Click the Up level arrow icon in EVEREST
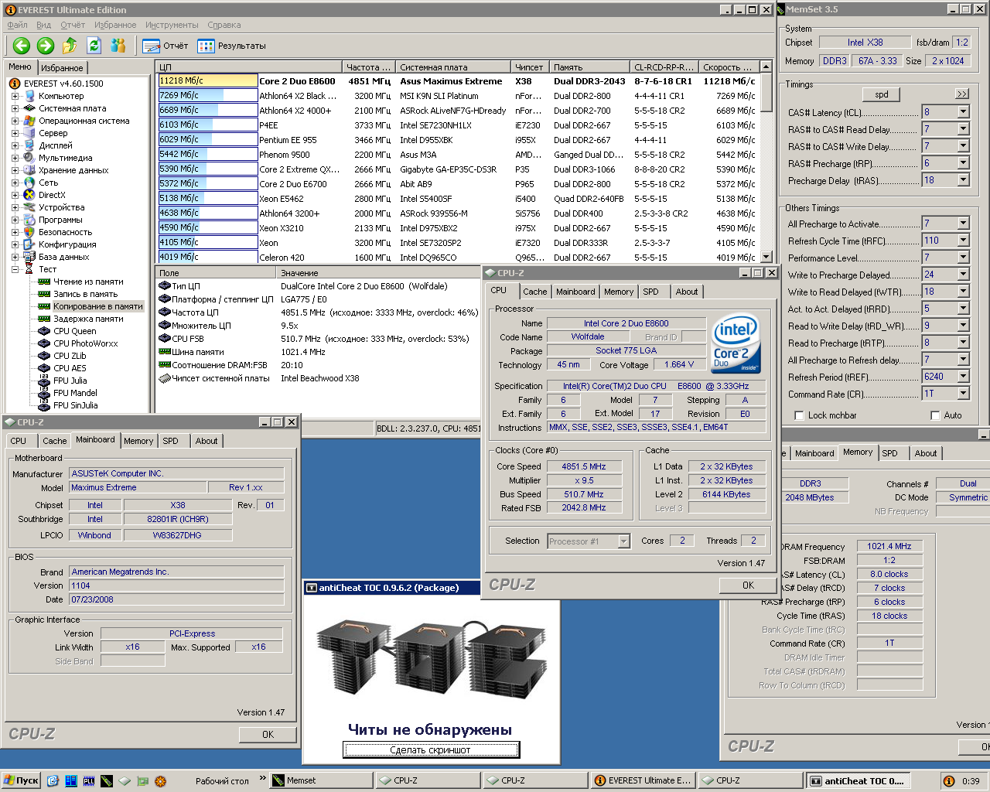Screen dimensions: 990x792 (70, 46)
